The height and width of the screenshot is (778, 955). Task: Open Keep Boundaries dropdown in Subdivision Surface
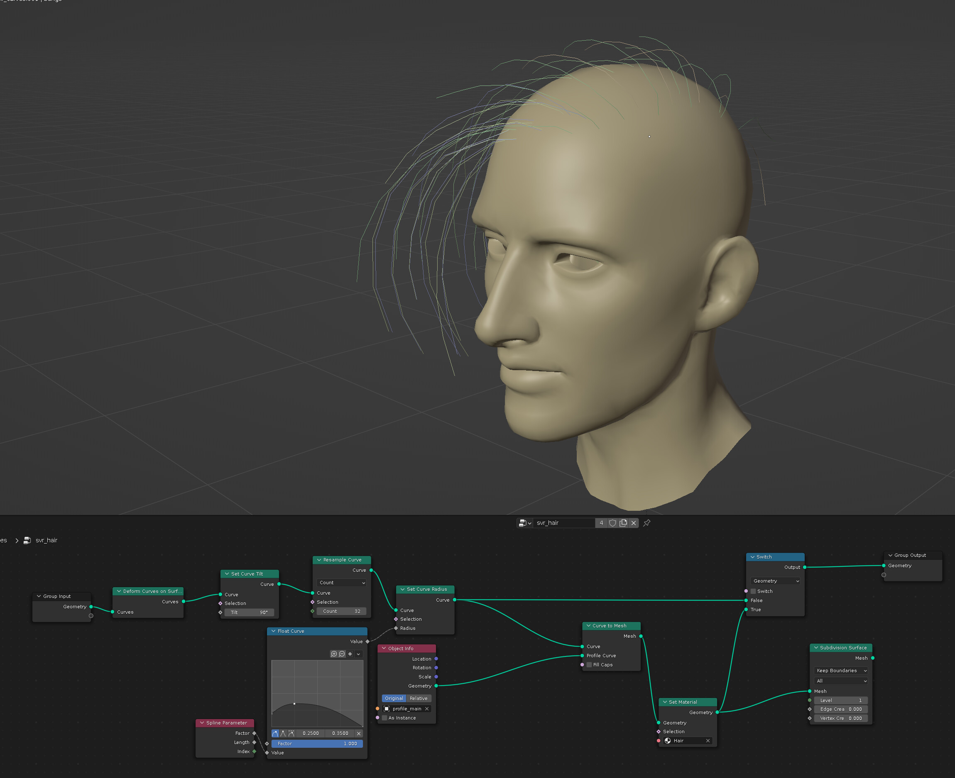point(841,671)
